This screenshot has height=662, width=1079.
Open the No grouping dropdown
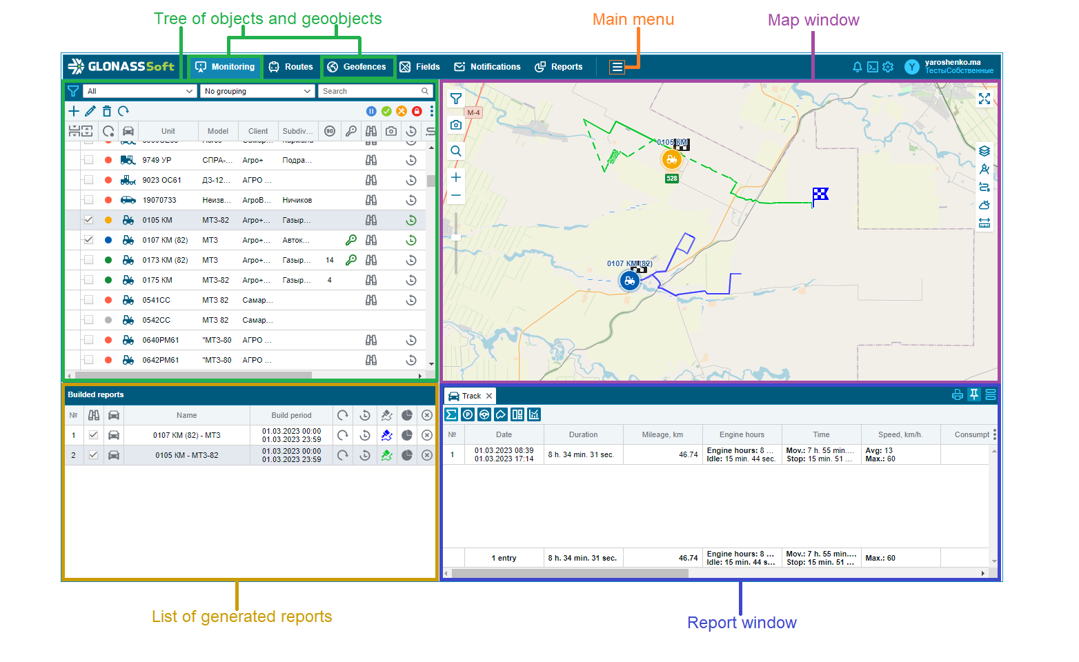tap(258, 91)
